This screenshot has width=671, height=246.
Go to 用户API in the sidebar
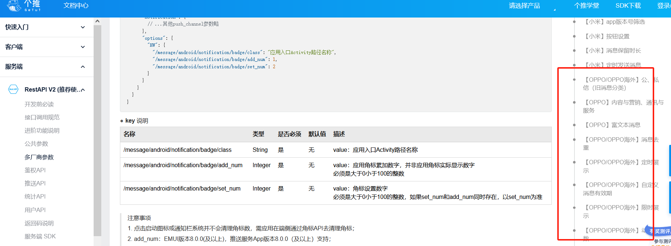[x=35, y=210]
